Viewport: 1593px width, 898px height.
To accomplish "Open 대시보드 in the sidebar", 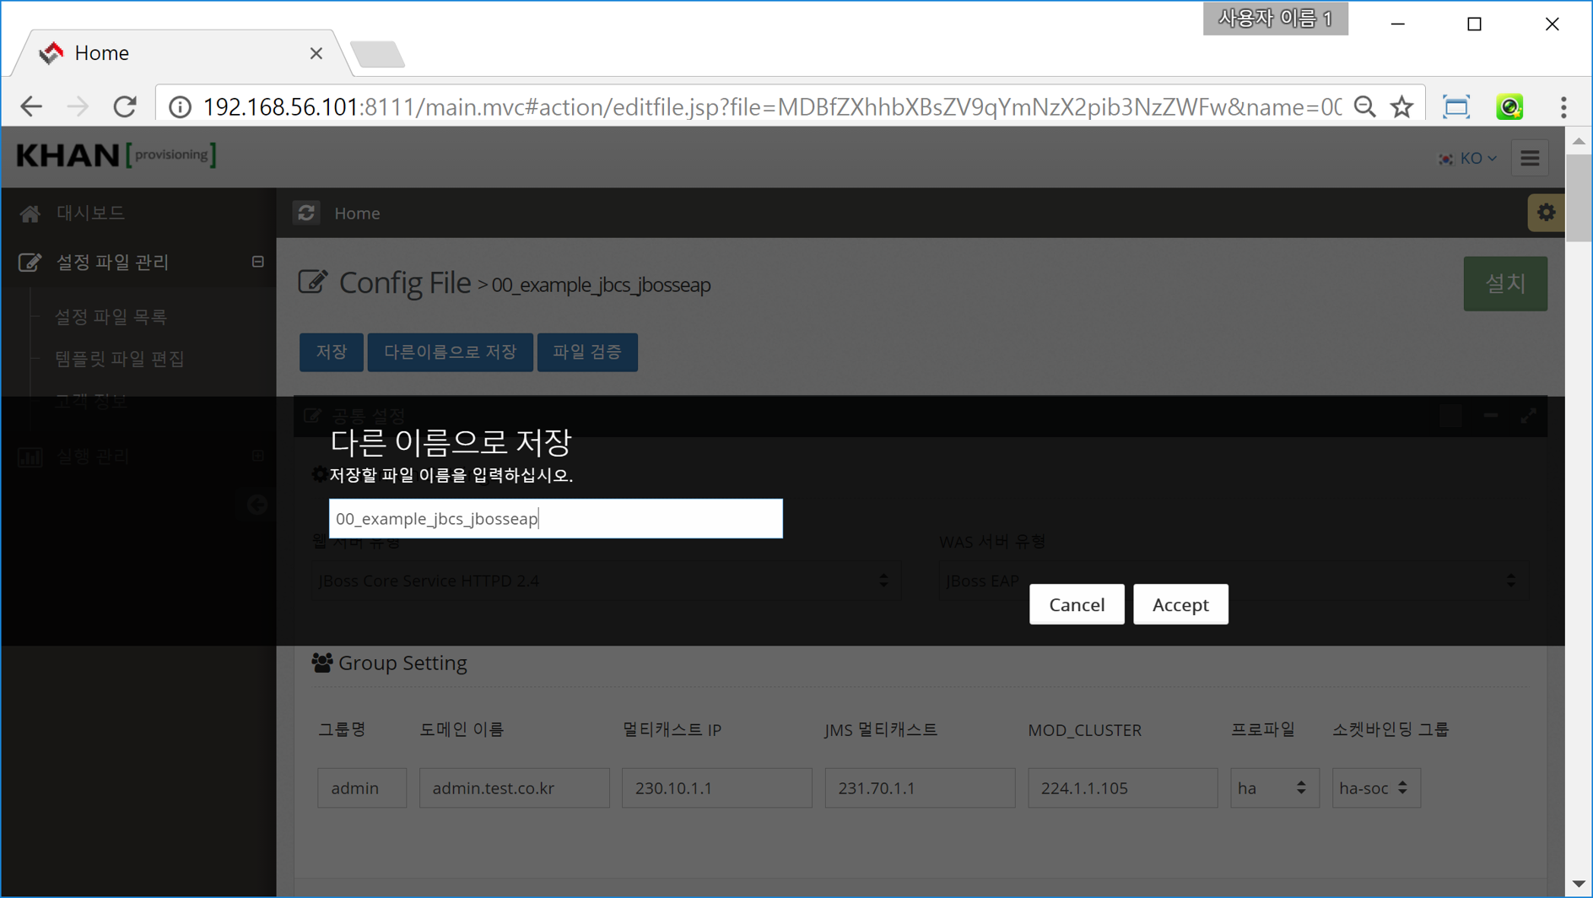I will [x=90, y=213].
